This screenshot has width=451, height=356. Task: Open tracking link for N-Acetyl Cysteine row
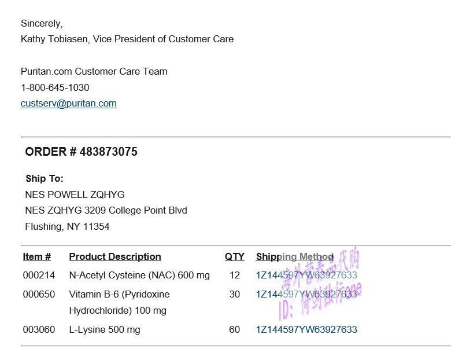[306, 276]
